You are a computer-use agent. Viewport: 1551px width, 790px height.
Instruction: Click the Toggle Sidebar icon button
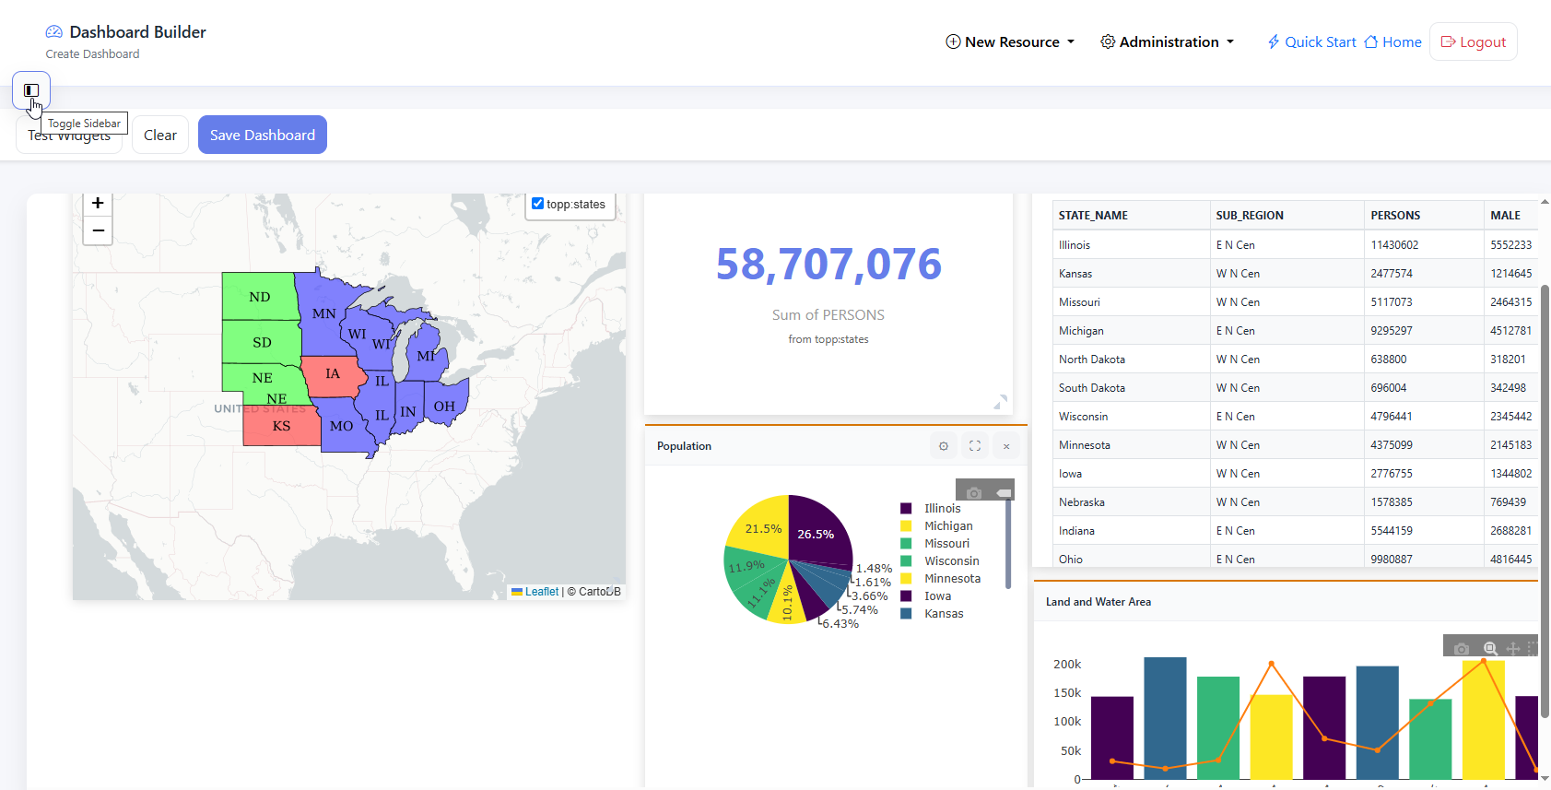(31, 90)
